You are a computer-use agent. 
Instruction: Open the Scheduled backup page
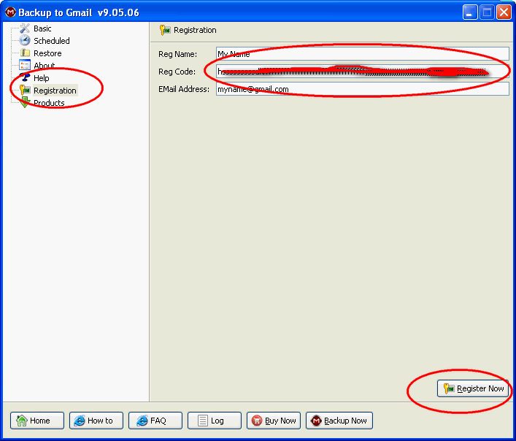pyautogui.click(x=52, y=41)
